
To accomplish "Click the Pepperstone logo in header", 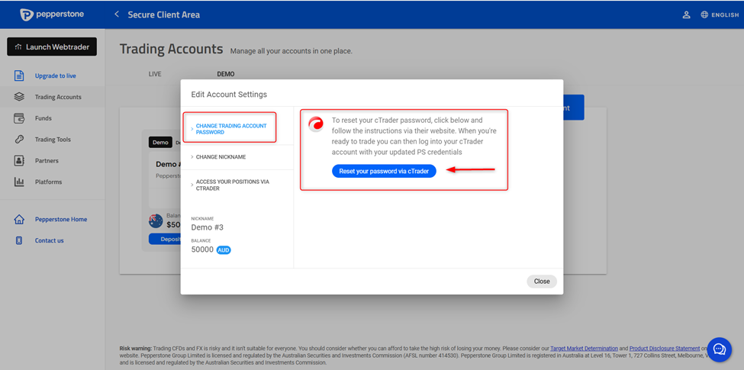I will coord(53,14).
